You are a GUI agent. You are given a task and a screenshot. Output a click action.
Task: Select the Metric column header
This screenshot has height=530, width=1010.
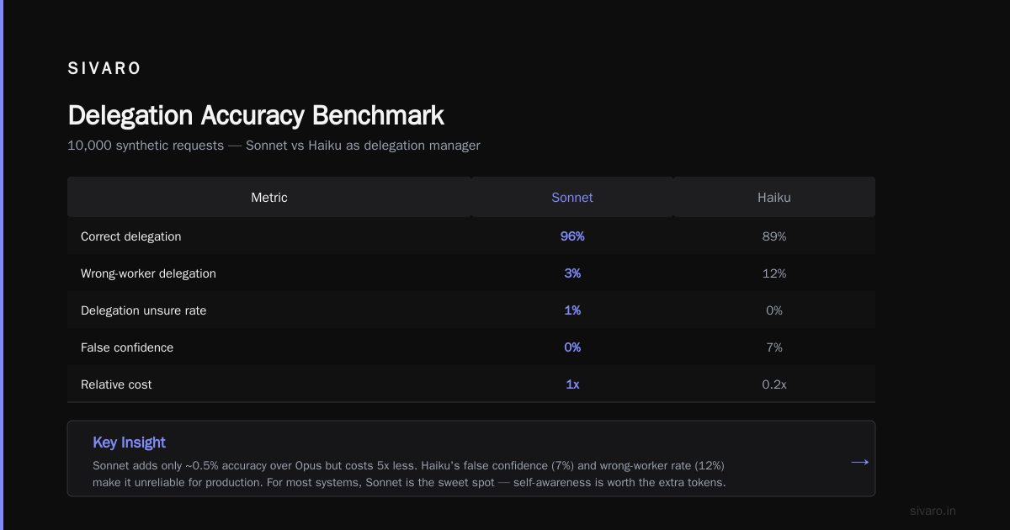pyautogui.click(x=269, y=198)
